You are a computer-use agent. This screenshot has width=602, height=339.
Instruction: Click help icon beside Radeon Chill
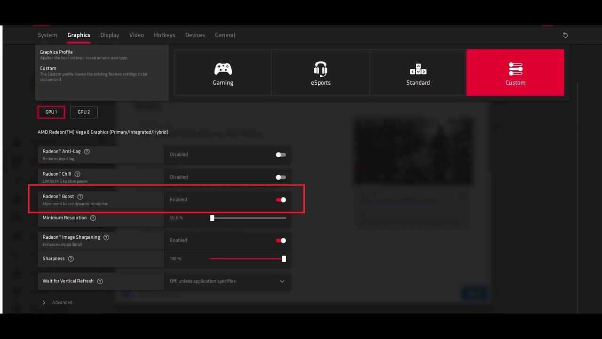[x=78, y=174]
